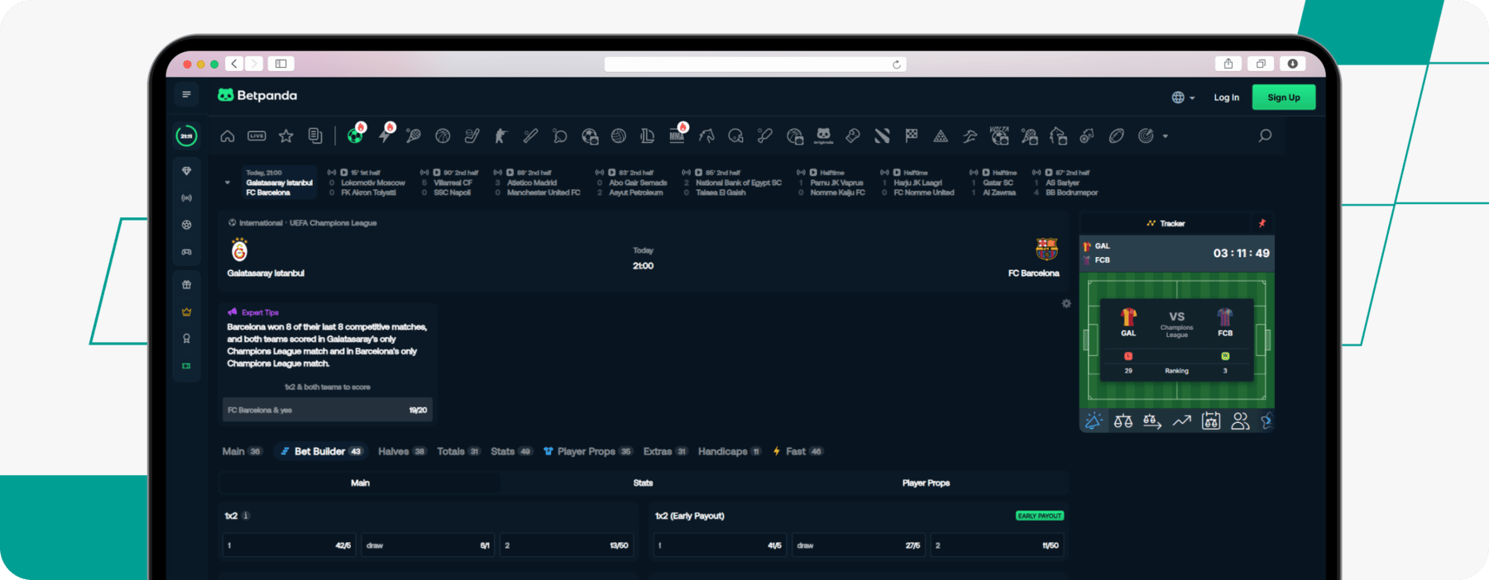Open the diamond icon in left sidebar
Image resolution: width=1489 pixels, height=580 pixels.
[186, 171]
